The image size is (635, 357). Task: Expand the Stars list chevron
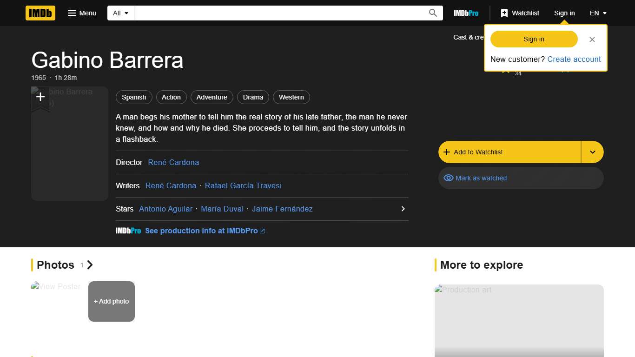(403, 209)
